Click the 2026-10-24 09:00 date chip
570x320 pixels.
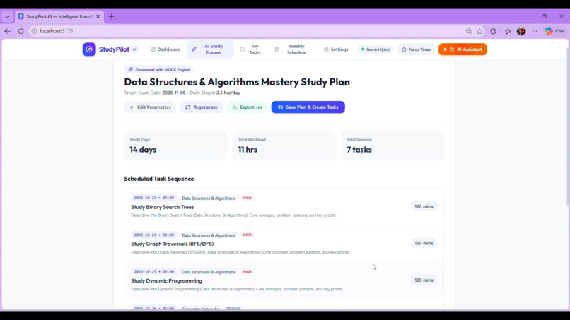[x=153, y=235]
